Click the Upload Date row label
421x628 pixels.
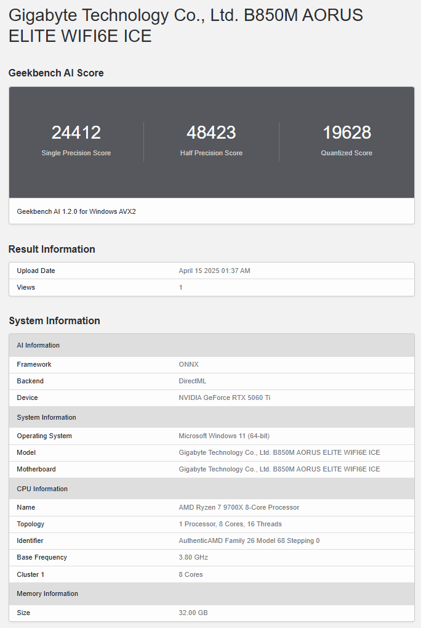pos(36,271)
